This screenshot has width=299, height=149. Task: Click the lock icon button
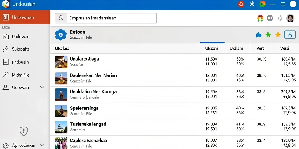(x=290, y=35)
